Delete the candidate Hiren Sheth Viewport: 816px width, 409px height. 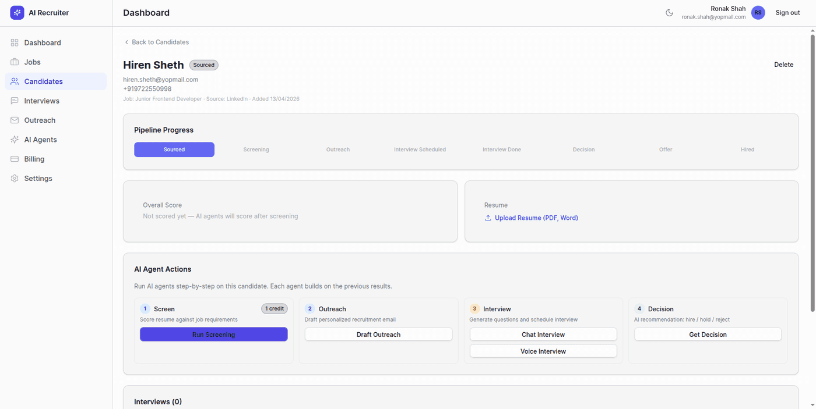(783, 65)
